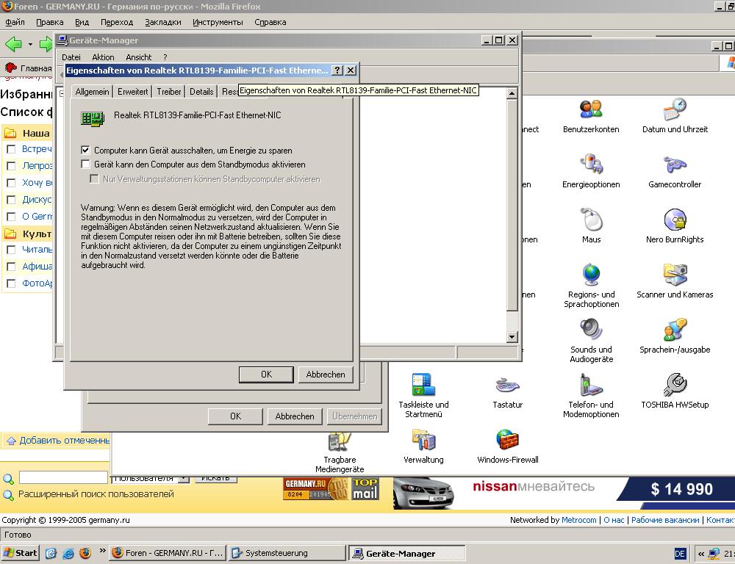Enable 'Gerät kann den Computer aus dem Standbymodus aktivieren'

[x=85, y=164]
